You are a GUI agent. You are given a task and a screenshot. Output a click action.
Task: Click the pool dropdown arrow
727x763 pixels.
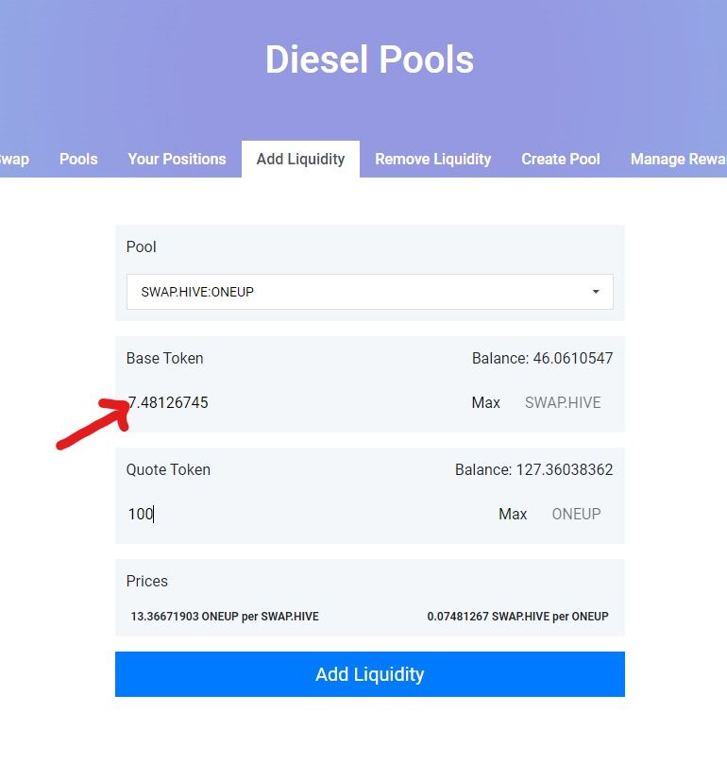tap(596, 292)
